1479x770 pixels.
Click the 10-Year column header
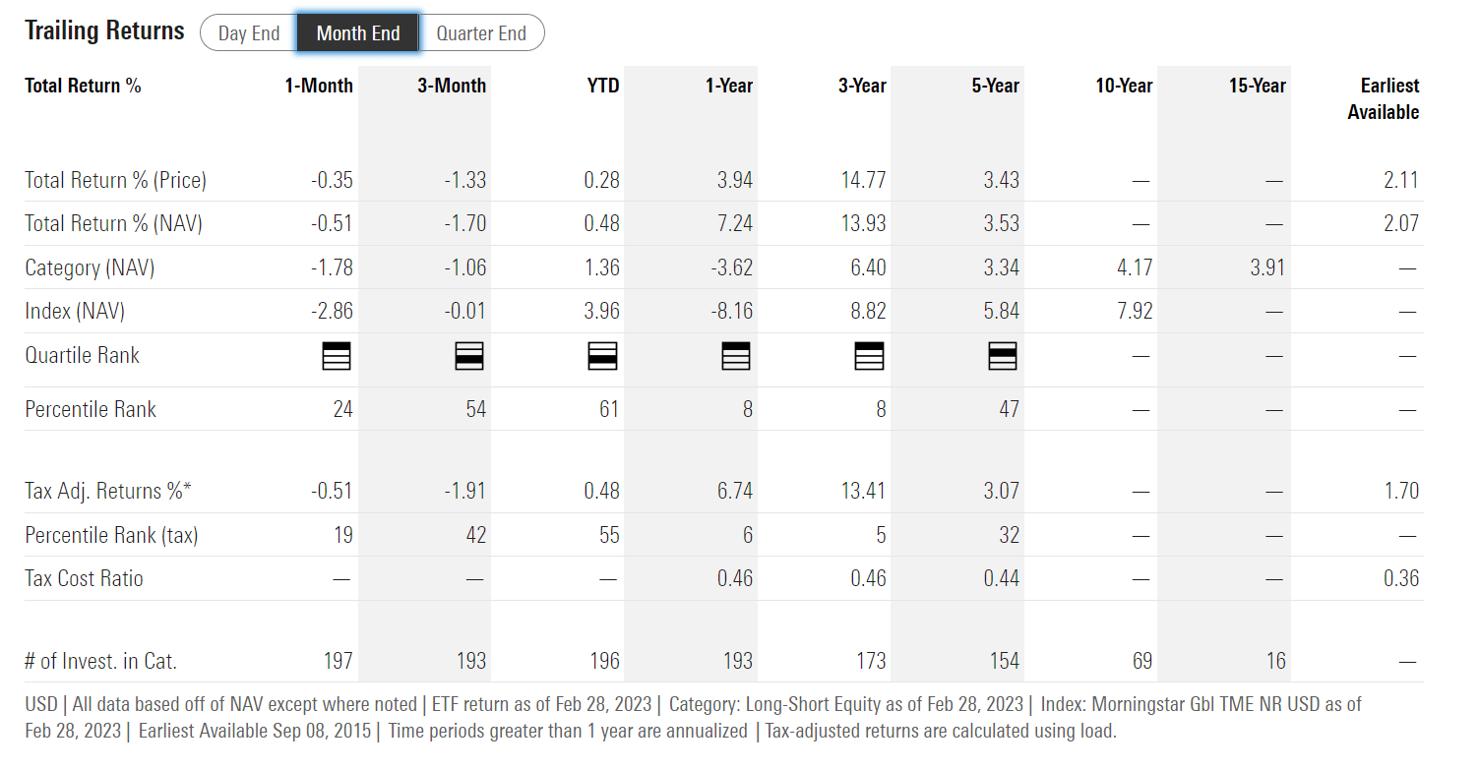tap(1124, 86)
